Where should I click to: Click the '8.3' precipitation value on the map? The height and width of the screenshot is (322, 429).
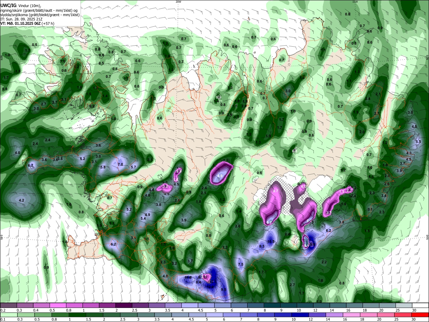262,246
